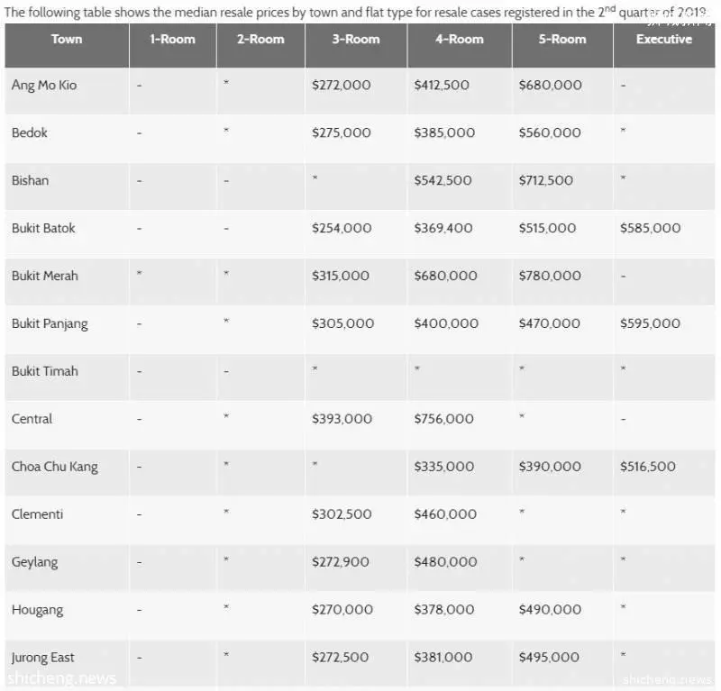Click the 3-Room column header
Viewport: 721px width, 691px height.
click(356, 45)
